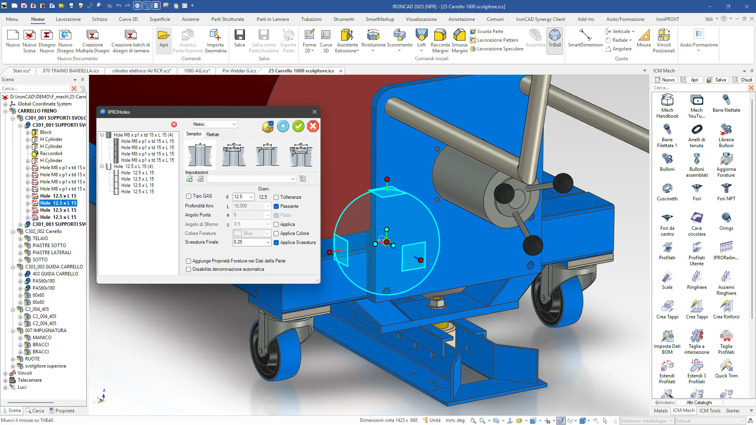Click the green checkmark in IPROHoles
Screen dimensions: 756x425
(298, 126)
